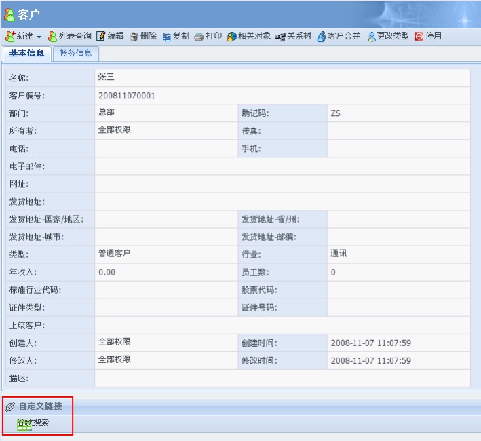Click the type value 普通客户
Viewport: 481px width, 441px height.
coord(115,254)
